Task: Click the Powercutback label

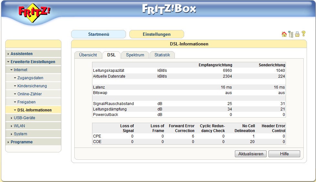Action: (106, 114)
